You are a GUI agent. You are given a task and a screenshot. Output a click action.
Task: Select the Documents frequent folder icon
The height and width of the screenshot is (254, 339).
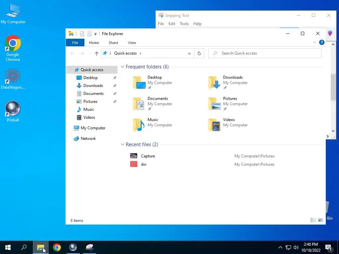pos(139,104)
